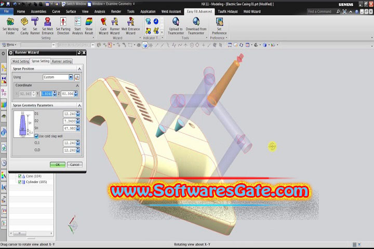Open the Weld Assistant tab

pos(171,11)
